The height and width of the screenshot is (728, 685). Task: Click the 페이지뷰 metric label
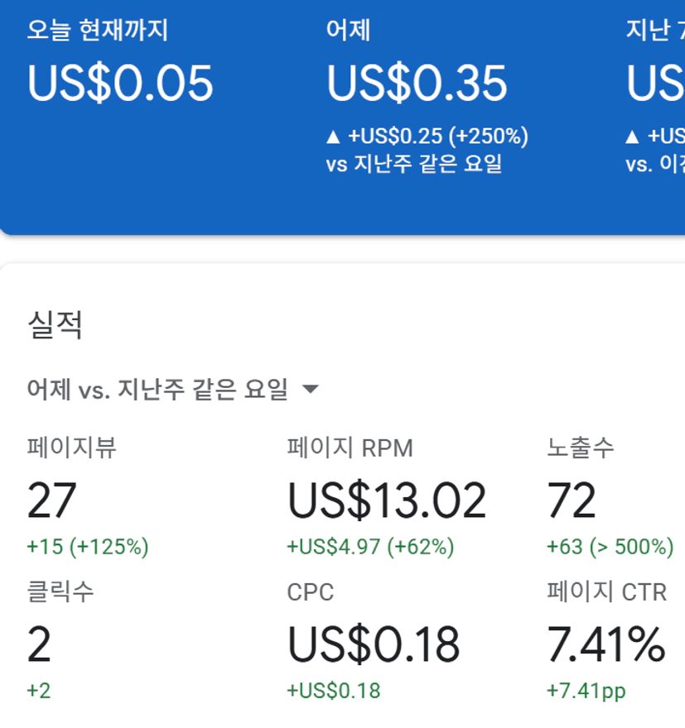71,448
